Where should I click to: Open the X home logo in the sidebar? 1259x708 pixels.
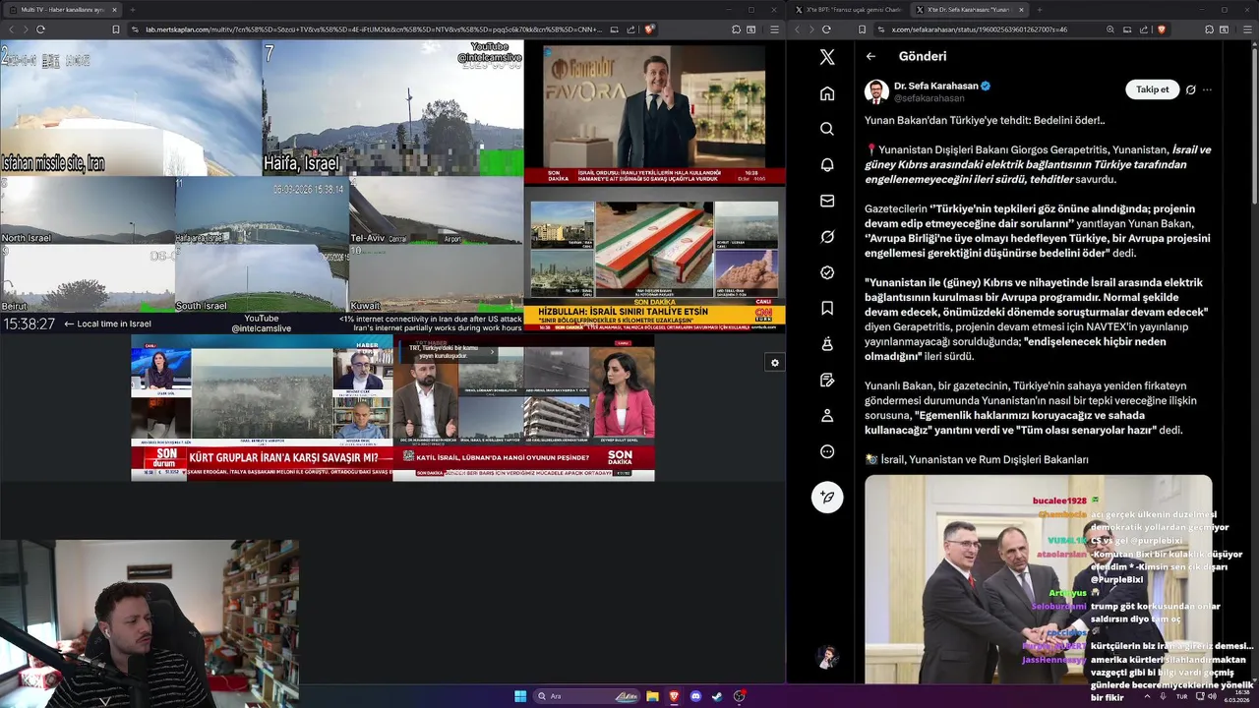[x=827, y=57]
